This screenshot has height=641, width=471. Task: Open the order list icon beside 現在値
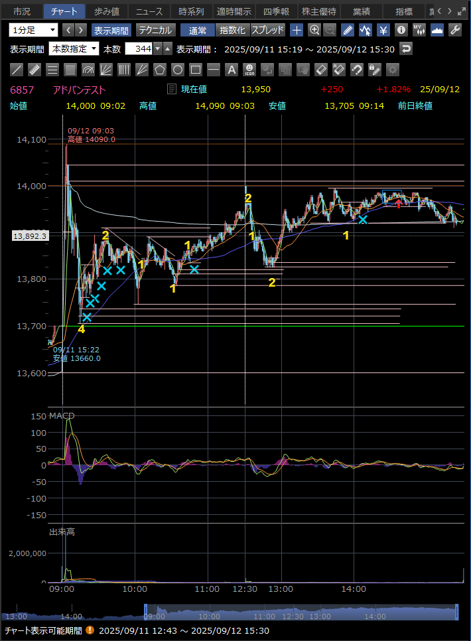coord(172,89)
